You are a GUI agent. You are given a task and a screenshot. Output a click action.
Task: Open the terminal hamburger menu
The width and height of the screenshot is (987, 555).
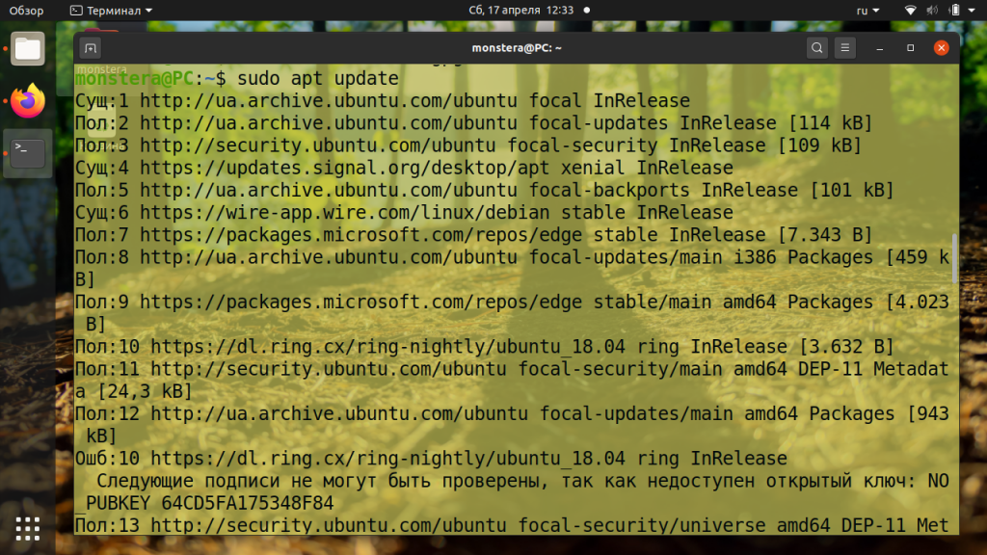(x=846, y=46)
